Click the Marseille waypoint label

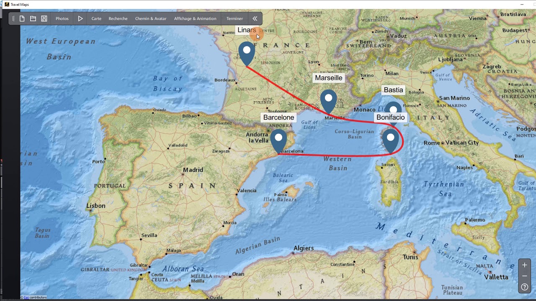pos(329,78)
